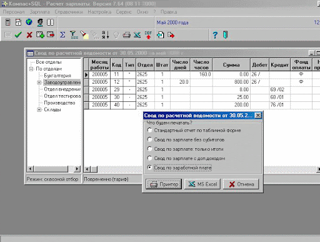
Task: Click the green checkmark confirm icon
Action: pos(18,35)
